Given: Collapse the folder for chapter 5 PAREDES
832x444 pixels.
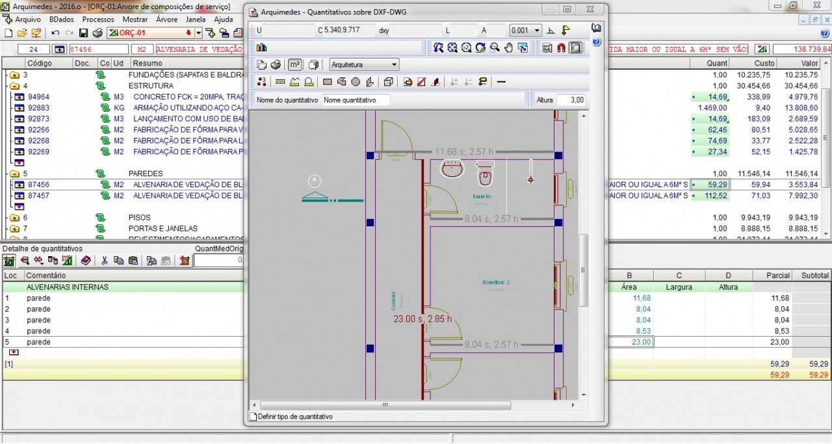Looking at the screenshot, I should [14, 174].
